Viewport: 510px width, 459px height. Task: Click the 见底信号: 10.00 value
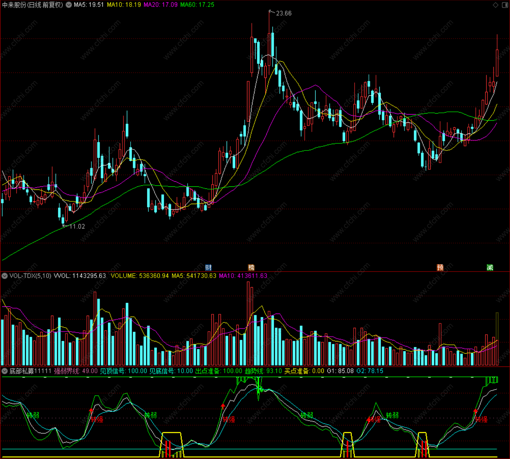[171, 371]
